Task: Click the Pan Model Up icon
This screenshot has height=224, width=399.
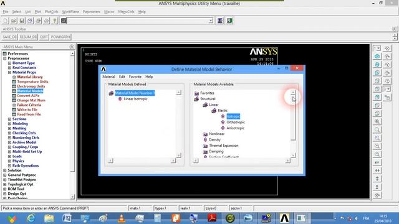Action: [377, 179]
